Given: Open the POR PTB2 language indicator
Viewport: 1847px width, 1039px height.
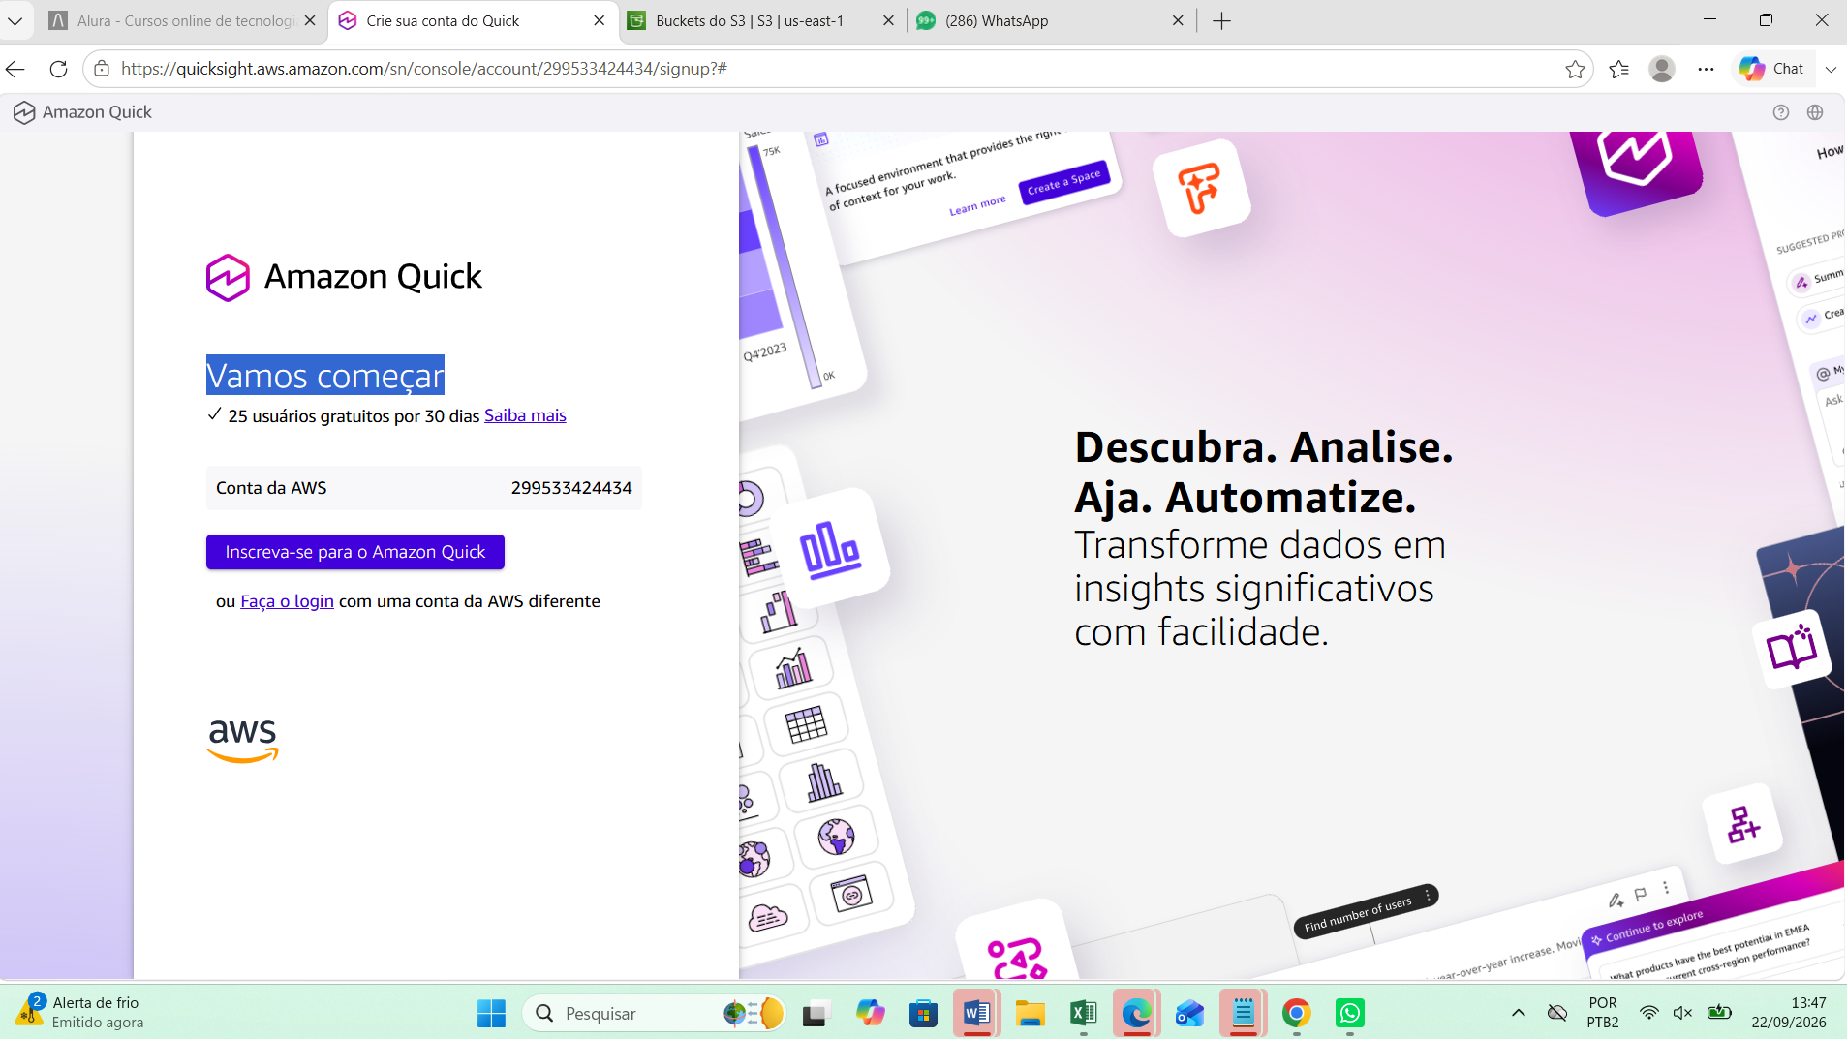Looking at the screenshot, I should tap(1603, 1013).
